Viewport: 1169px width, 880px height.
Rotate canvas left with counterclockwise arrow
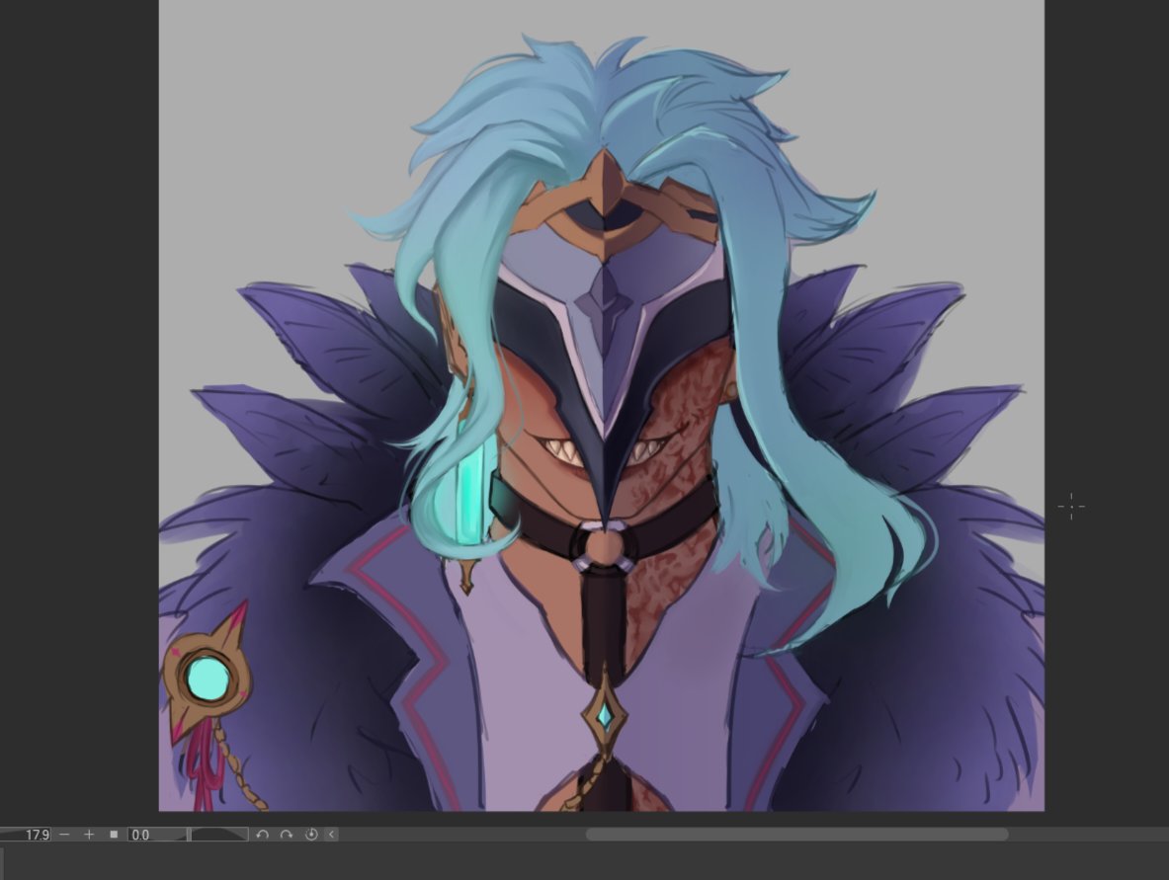pos(262,835)
